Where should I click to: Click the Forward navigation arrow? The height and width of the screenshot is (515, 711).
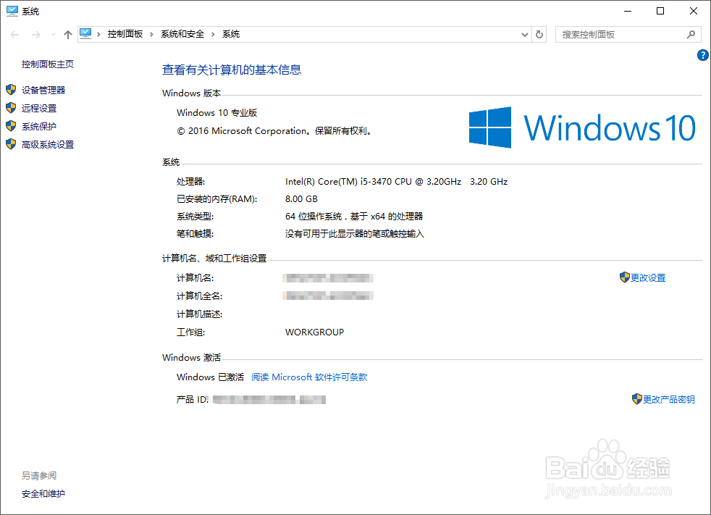(36, 35)
